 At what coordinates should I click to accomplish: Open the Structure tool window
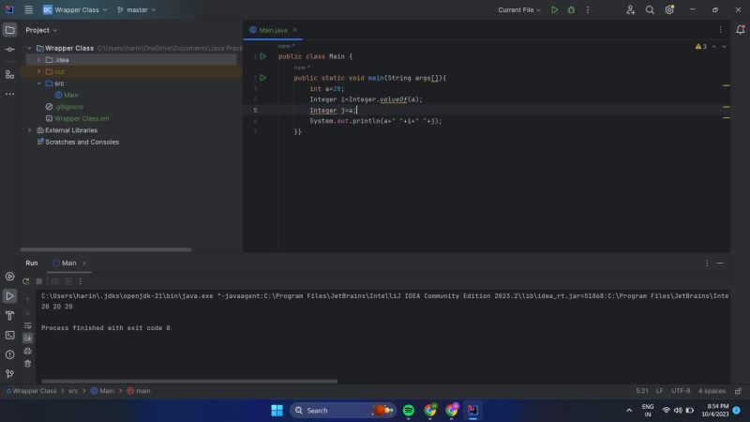coord(9,74)
